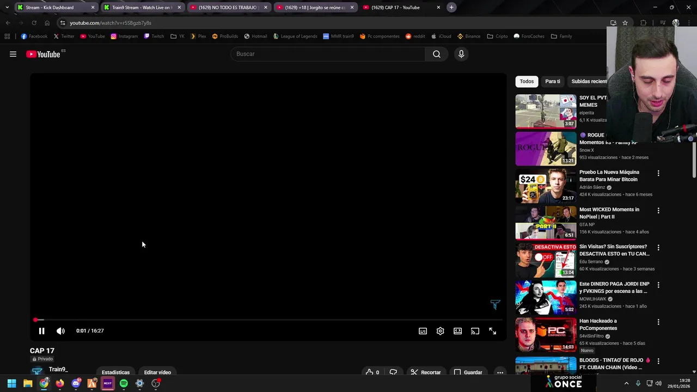Open the YouTube guide hamburger menu
The image size is (697, 392).
13,54
